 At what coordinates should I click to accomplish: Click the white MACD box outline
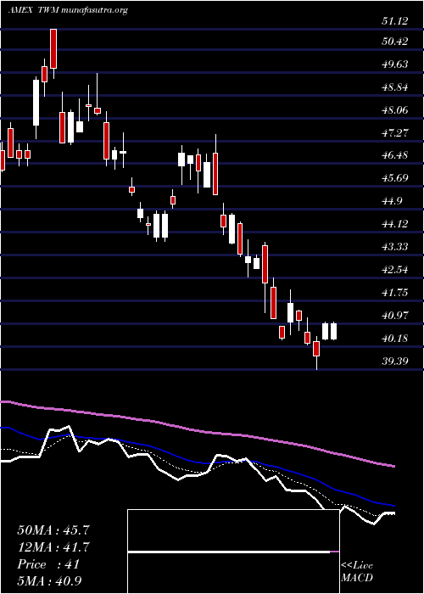pyautogui.click(x=233, y=552)
